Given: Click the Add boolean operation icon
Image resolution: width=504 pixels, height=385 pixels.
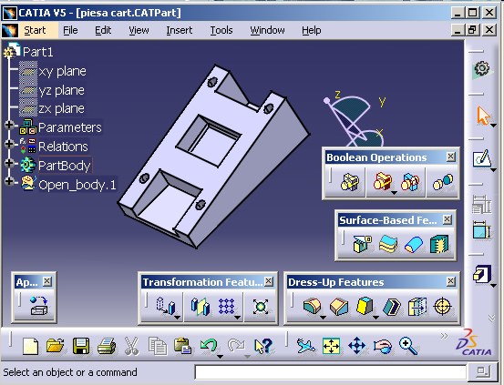Looking at the screenshot, I should (x=383, y=181).
